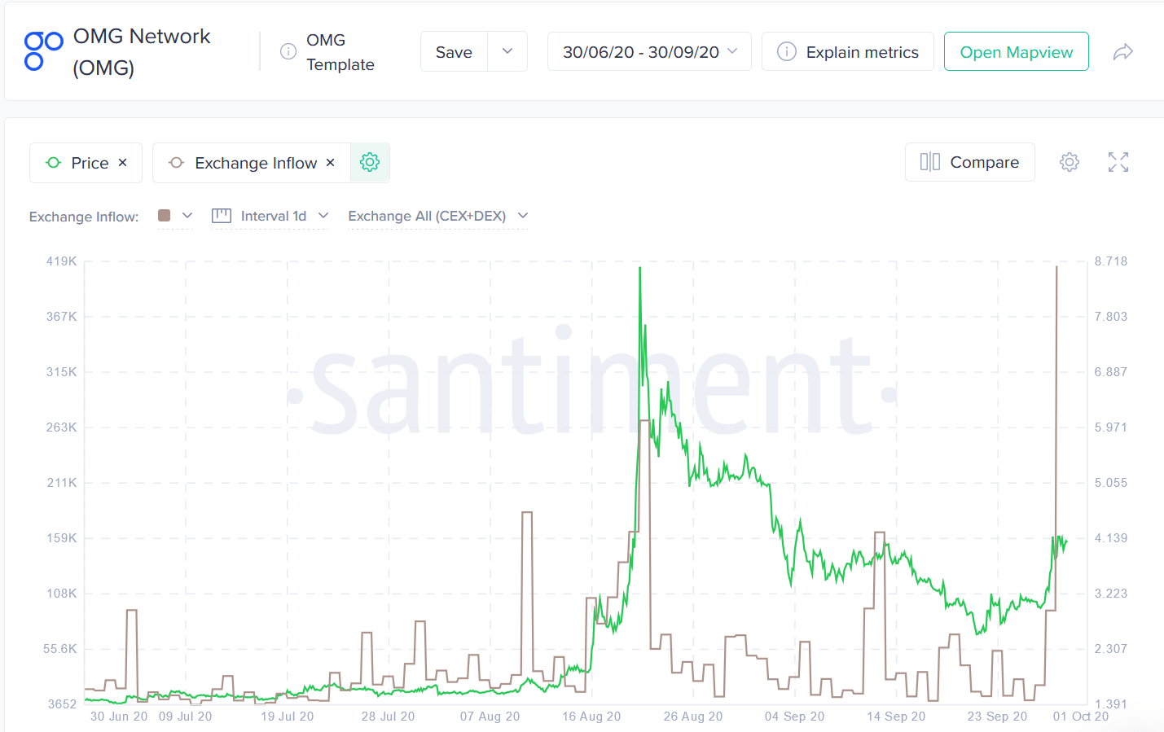
Task: Click the 419K left axis label
Action: [x=62, y=261]
